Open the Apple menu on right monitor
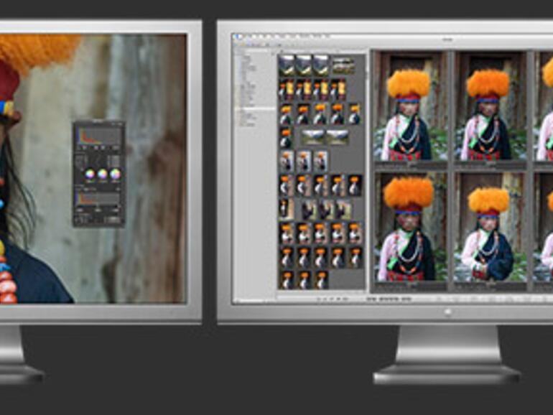This screenshot has width=553, height=415. pos(238,37)
